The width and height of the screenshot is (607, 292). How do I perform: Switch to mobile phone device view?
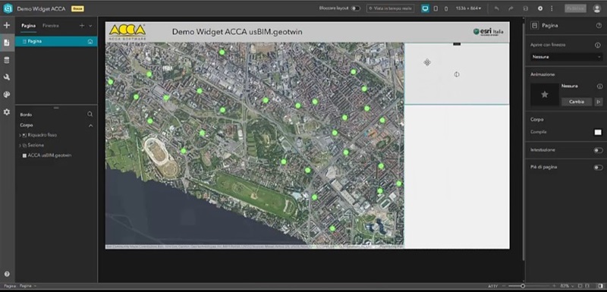click(x=446, y=8)
